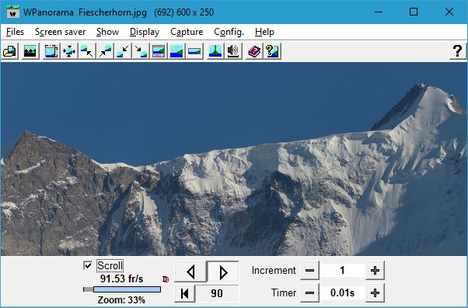Open the purple help book icon
468x308 pixels.
254,51
